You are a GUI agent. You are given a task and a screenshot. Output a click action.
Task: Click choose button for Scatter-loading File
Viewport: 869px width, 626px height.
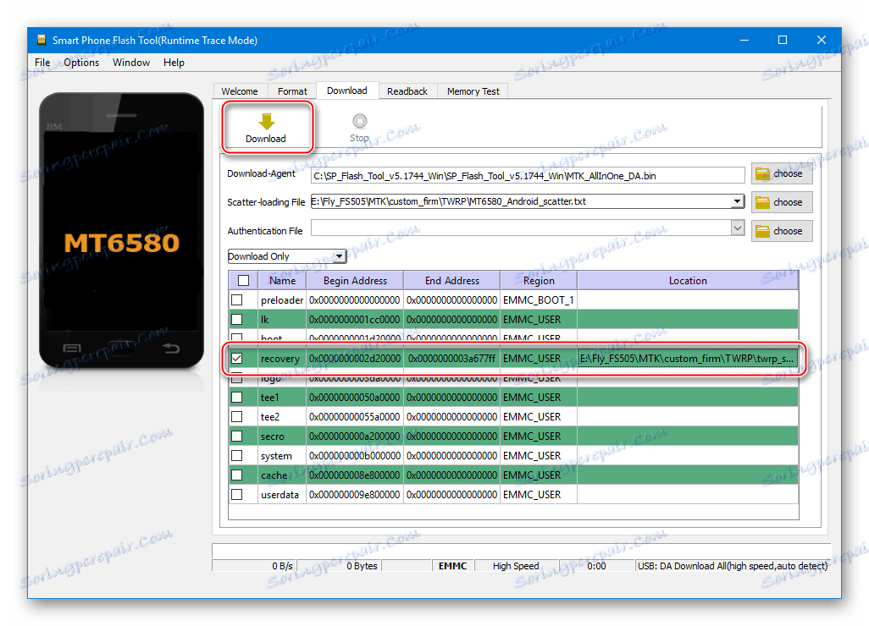tap(782, 202)
